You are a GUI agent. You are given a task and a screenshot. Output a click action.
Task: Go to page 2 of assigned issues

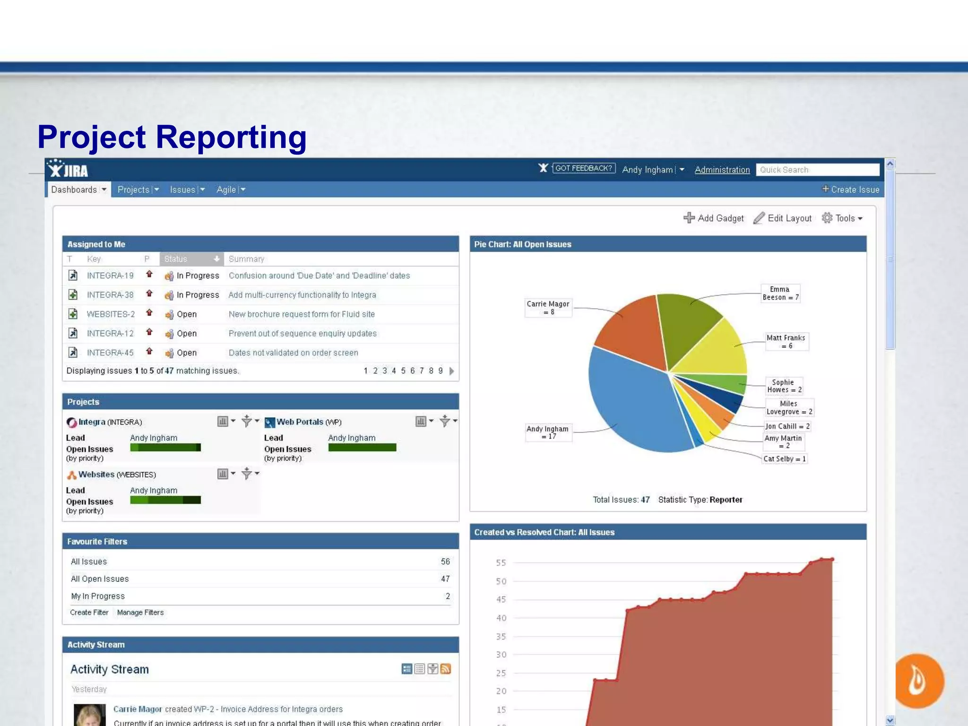[x=375, y=371]
